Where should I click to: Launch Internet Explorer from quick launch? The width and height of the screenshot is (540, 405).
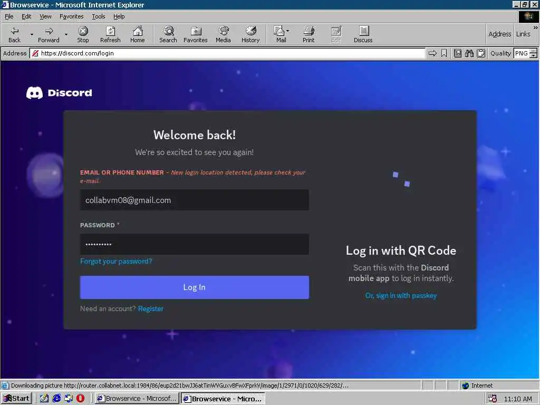pos(56,399)
